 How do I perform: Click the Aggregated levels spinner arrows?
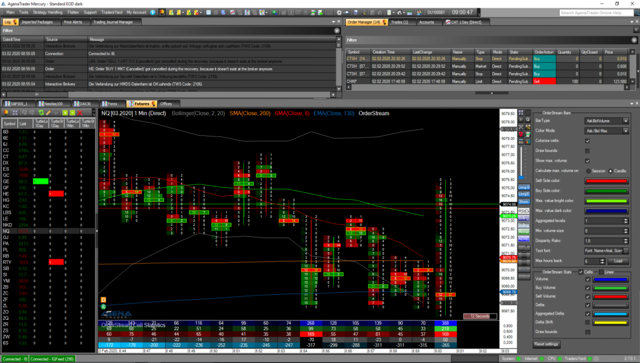tap(626, 221)
